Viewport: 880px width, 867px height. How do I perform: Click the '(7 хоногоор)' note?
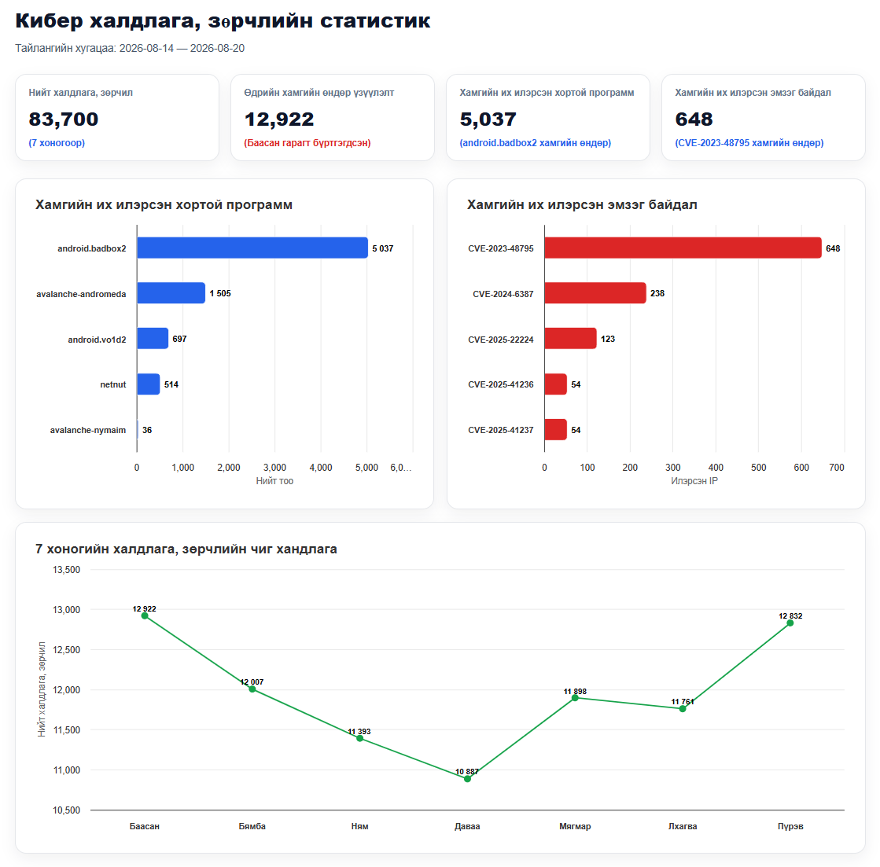tap(57, 143)
